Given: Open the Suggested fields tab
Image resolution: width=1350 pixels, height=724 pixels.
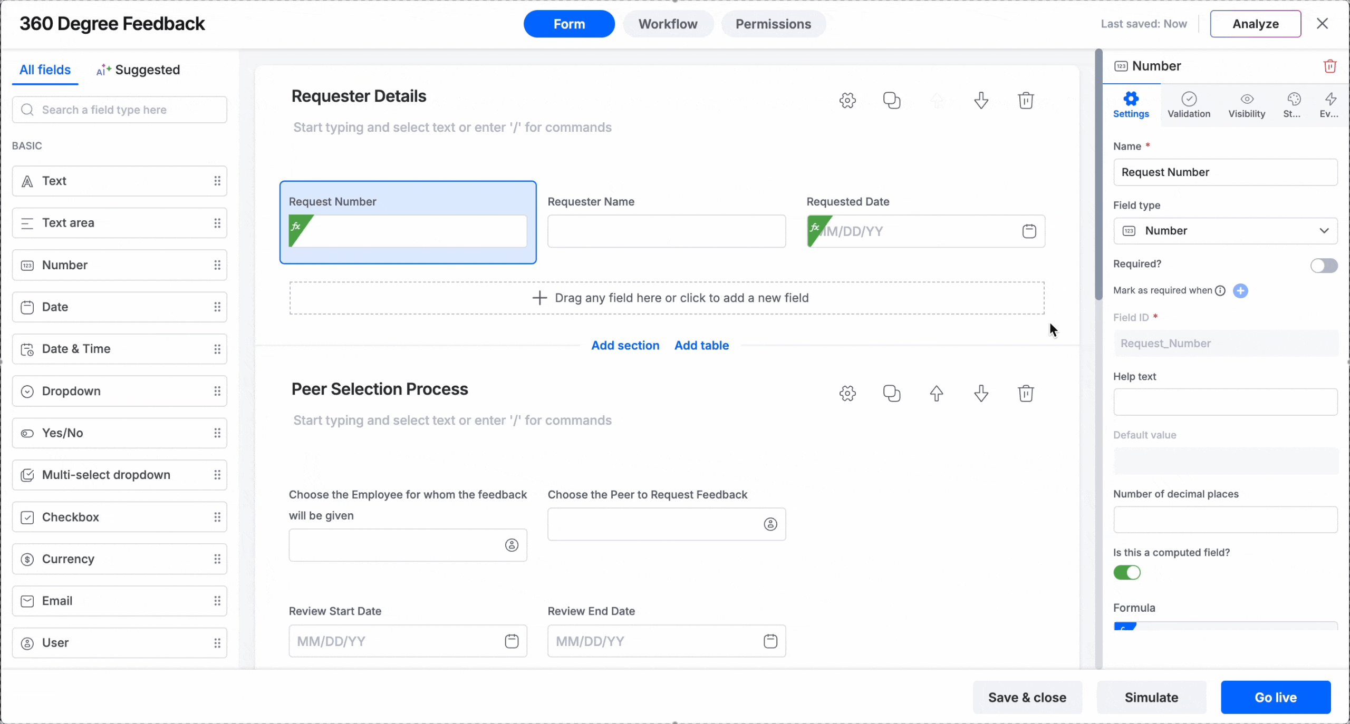Looking at the screenshot, I should tap(138, 70).
